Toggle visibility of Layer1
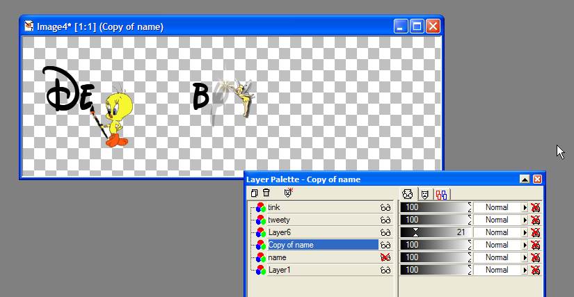 pos(385,270)
